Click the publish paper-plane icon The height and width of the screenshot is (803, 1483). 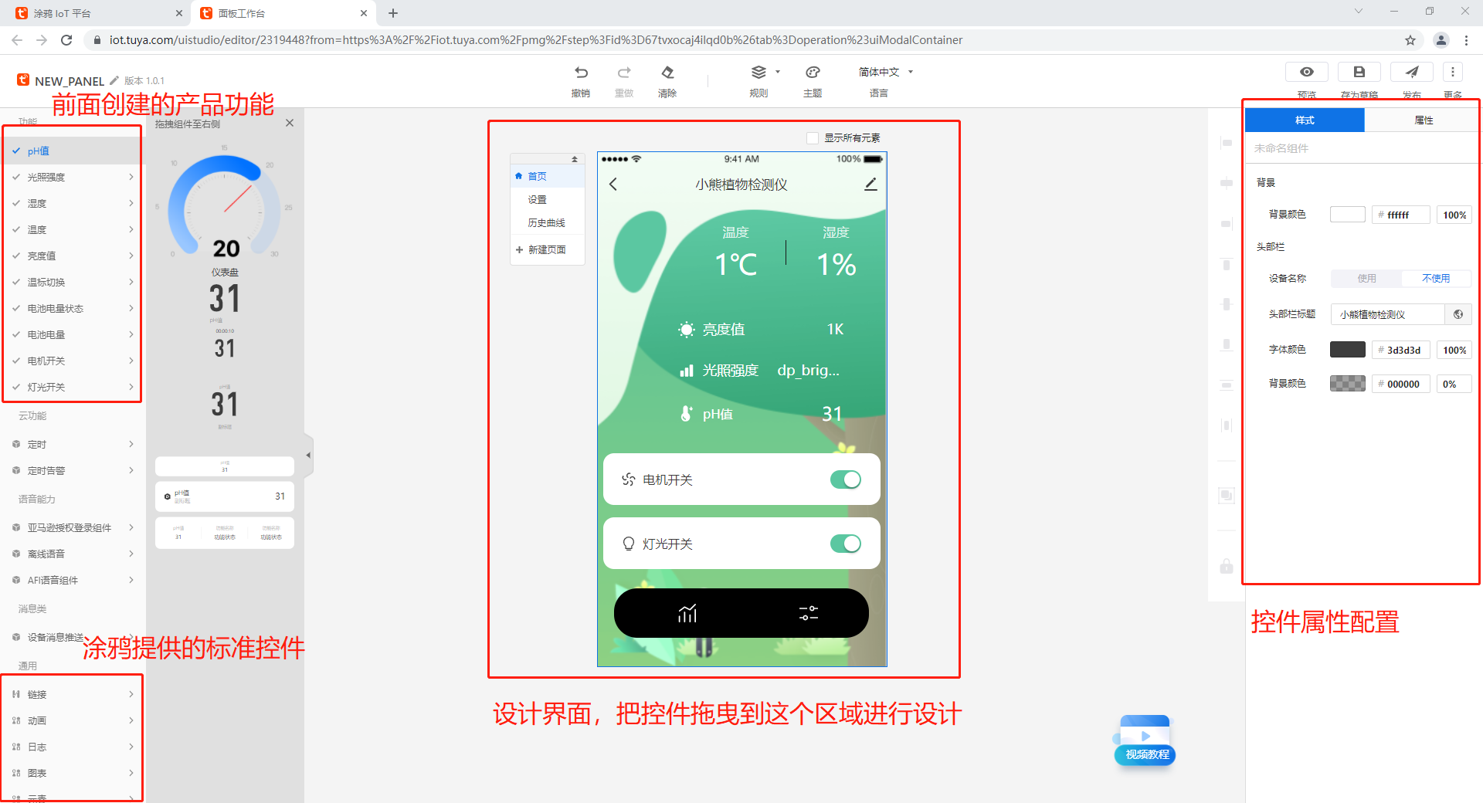point(1411,72)
